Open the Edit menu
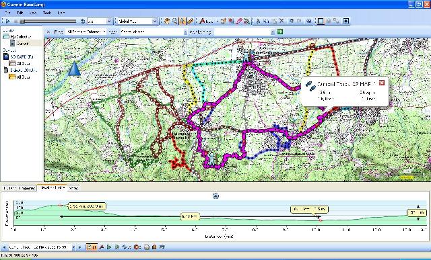Screen dimensions: 431x260 20,13
